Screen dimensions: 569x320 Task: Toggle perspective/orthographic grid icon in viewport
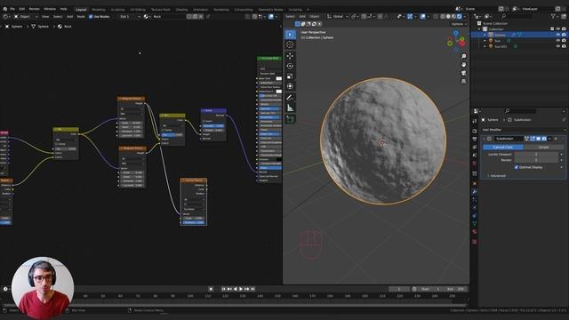pos(463,81)
